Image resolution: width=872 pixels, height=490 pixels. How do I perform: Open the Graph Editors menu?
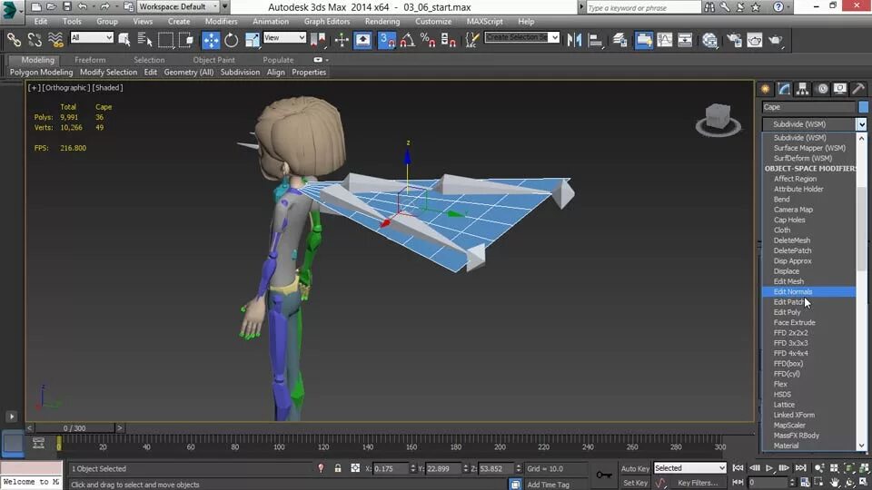tap(327, 21)
